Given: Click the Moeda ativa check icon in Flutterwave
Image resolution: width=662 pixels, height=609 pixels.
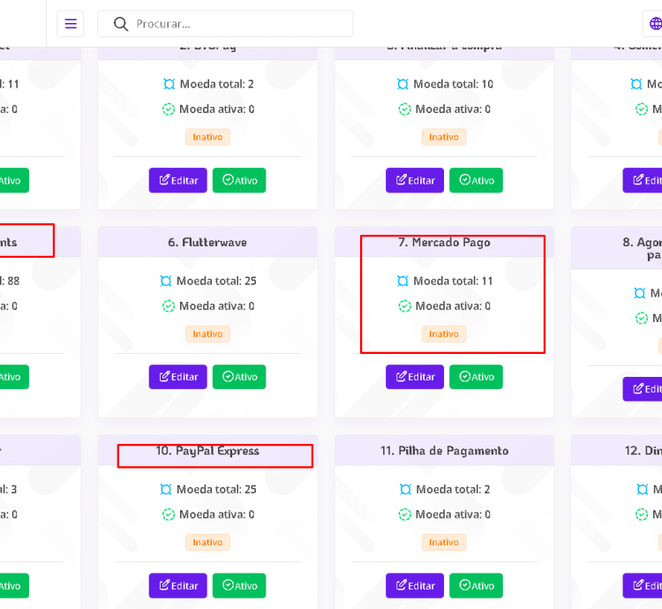Looking at the screenshot, I should click(169, 306).
